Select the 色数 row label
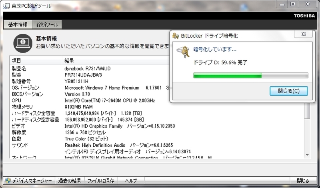Image resolution: width=320 pixels, height=188 pixels. pos(16,139)
